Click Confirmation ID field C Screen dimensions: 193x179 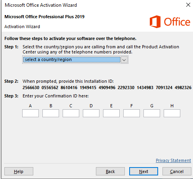(71, 113)
